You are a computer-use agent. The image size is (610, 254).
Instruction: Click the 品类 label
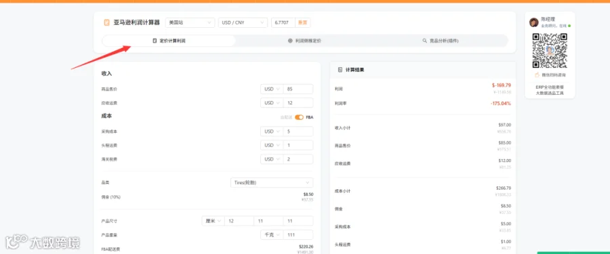[106, 182]
